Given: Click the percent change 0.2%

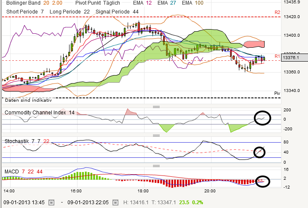Looking at the screenshot, I should [198, 202].
